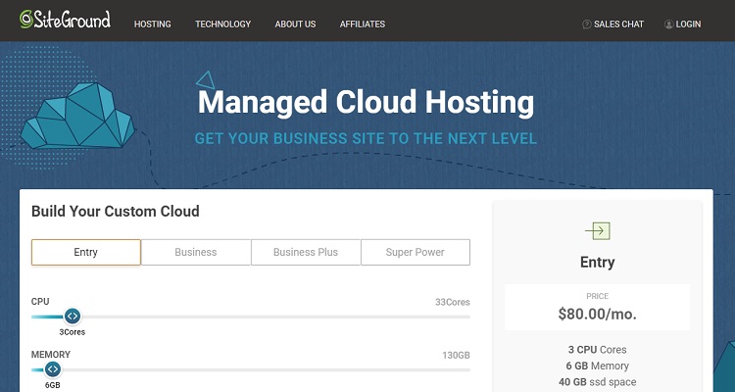Click the 130GB maximum label
The height and width of the screenshot is (392, 735).
pos(456,356)
